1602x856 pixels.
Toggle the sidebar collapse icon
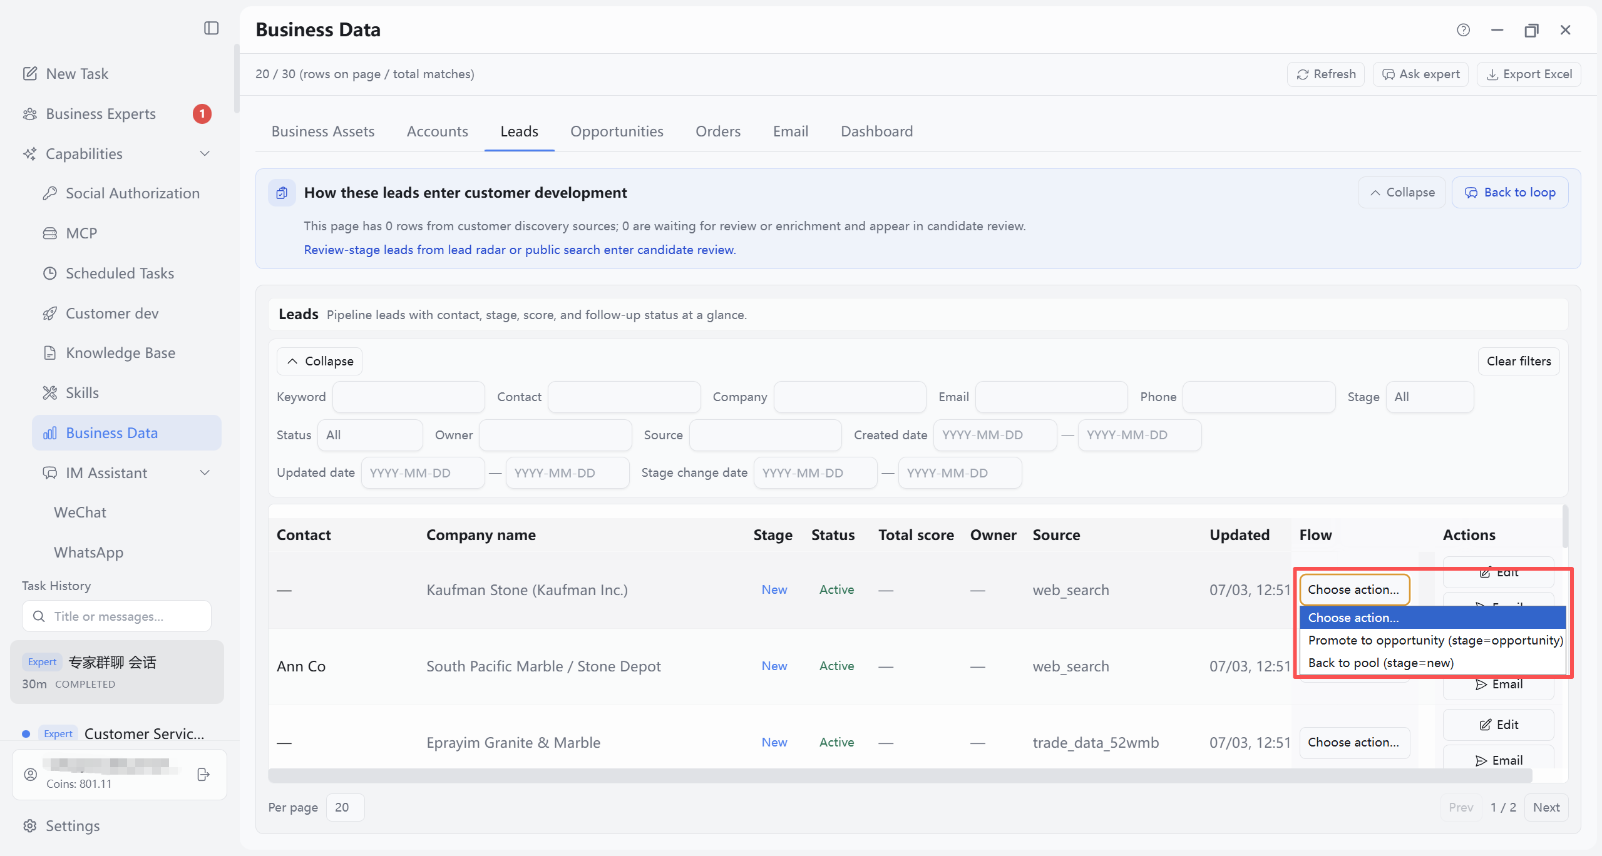coord(212,28)
